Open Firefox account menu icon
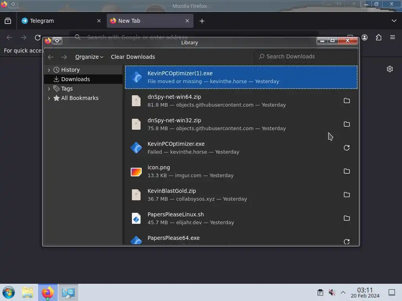The width and height of the screenshot is (402, 301). tap(365, 38)
